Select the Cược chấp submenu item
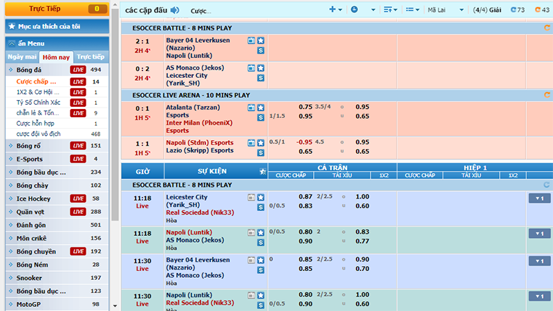 [x=36, y=81]
